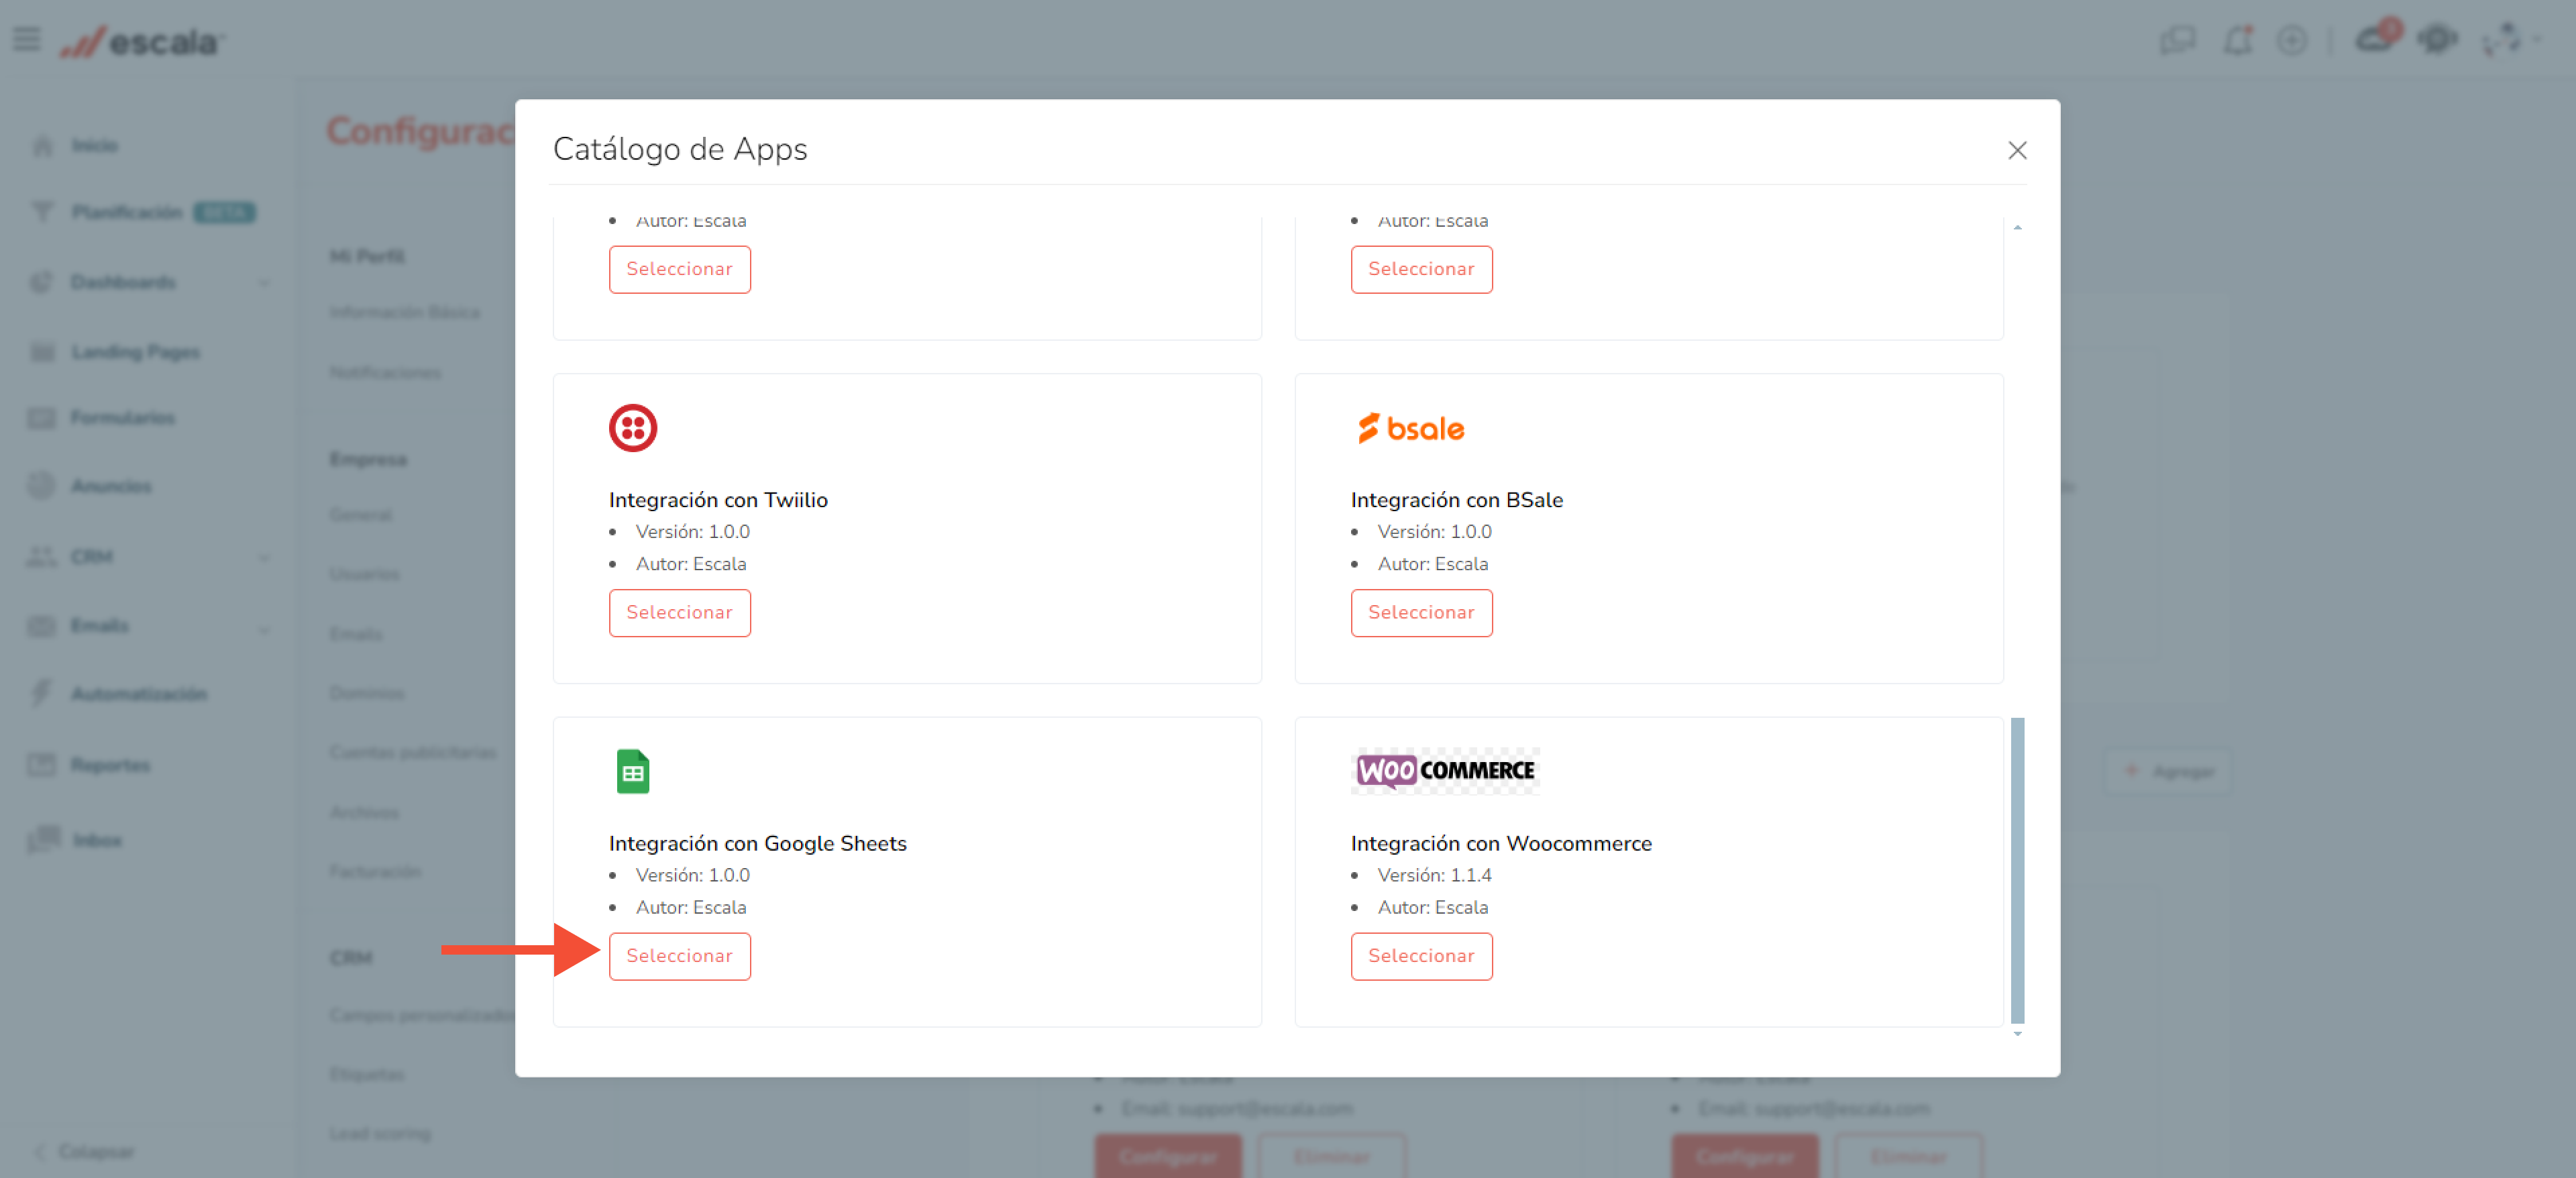Close the Catálogo de Apps dialog

[x=2017, y=150]
